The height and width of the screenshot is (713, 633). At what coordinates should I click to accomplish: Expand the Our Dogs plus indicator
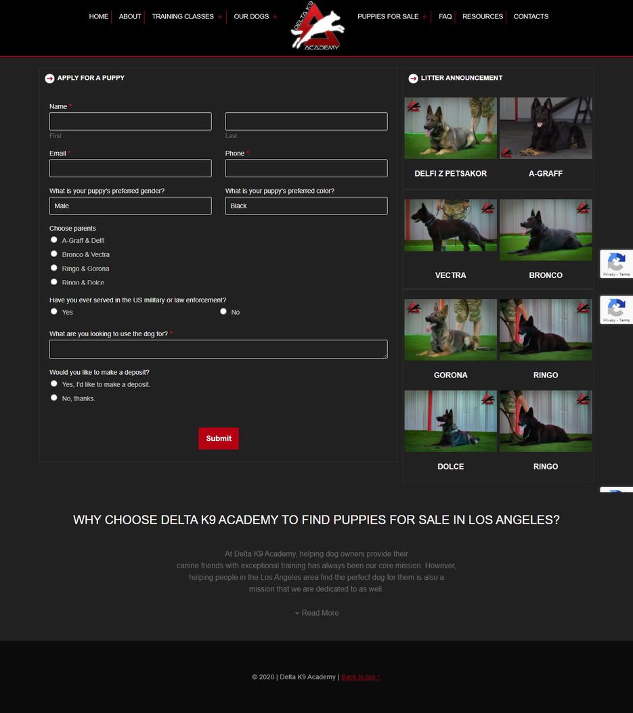pos(275,17)
